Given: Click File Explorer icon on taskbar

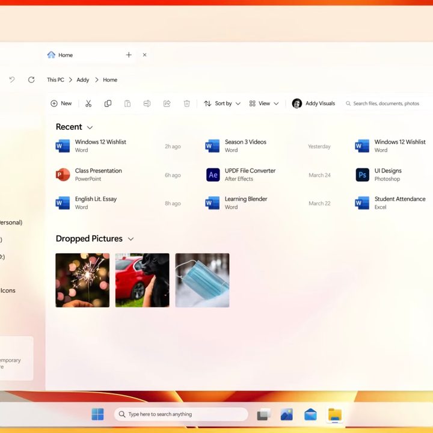Looking at the screenshot, I should [x=335, y=414].
